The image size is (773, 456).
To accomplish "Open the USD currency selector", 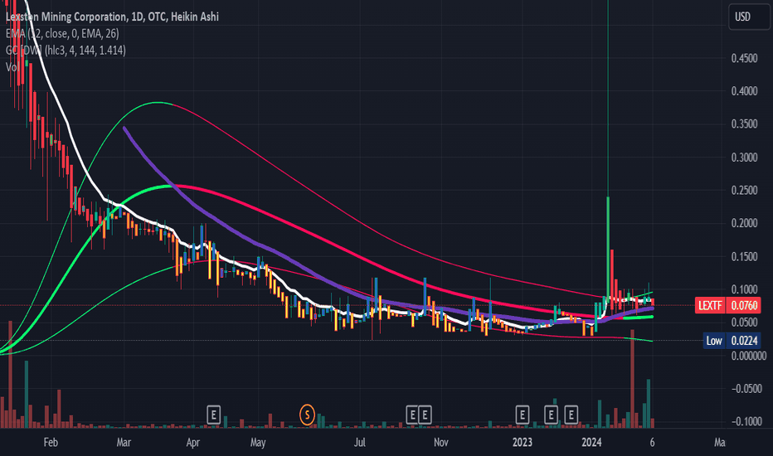I will [749, 17].
